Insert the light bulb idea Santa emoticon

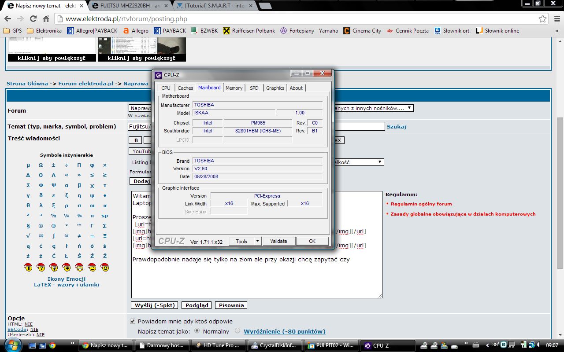(x=54, y=267)
